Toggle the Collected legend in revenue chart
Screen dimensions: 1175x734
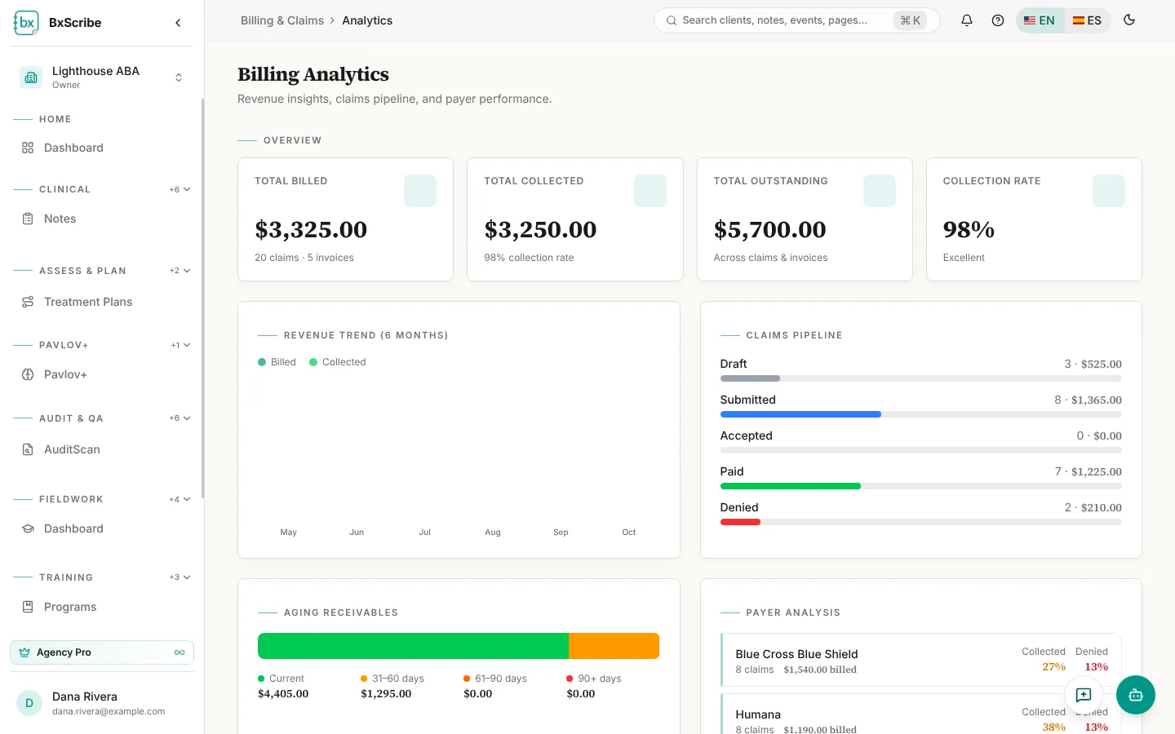tap(338, 362)
